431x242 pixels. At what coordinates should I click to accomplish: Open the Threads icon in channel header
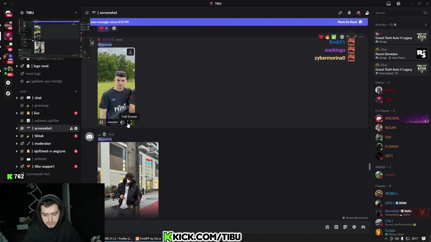click(340, 13)
